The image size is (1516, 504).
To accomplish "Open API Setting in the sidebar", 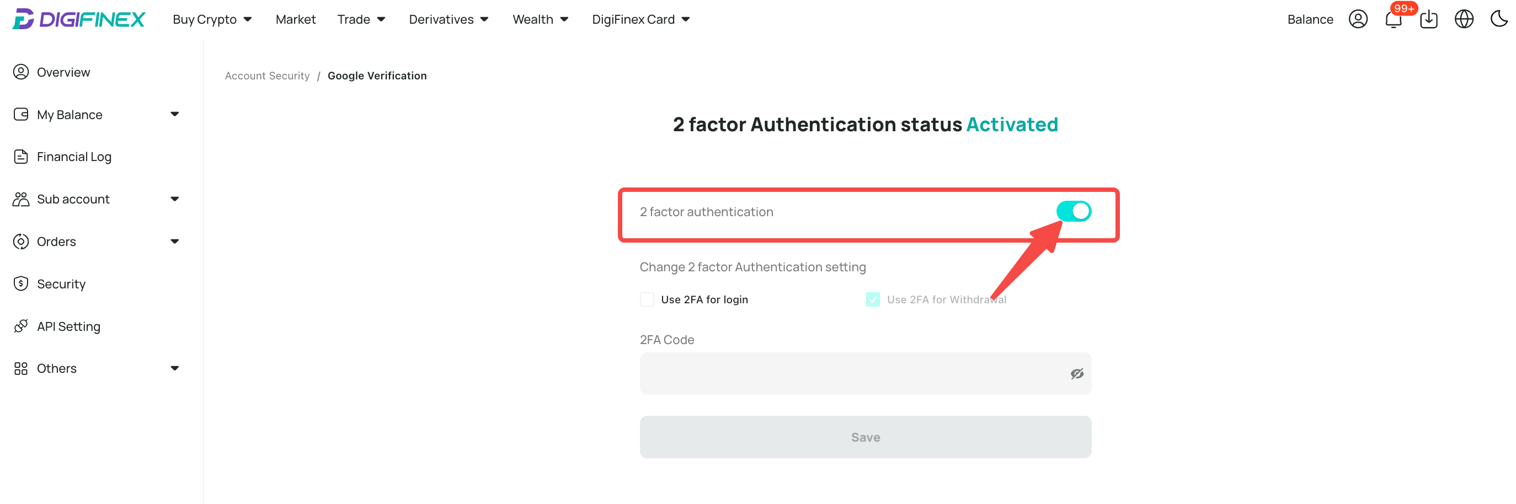I will [x=69, y=326].
